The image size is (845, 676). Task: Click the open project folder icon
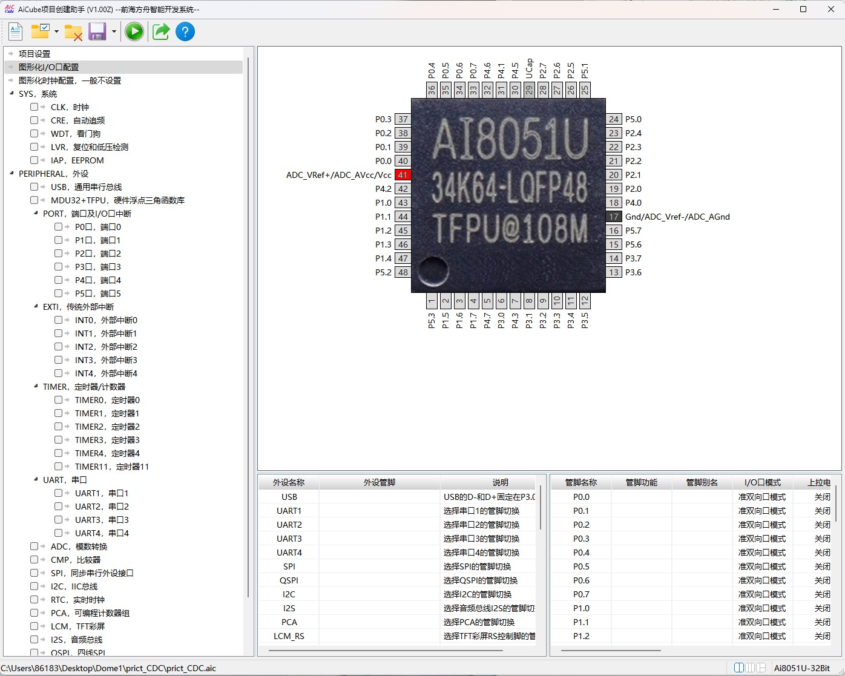pyautogui.click(x=41, y=31)
